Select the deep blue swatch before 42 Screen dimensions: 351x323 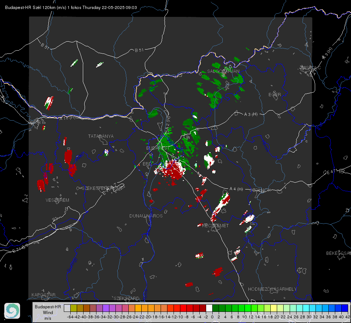pos(345,308)
